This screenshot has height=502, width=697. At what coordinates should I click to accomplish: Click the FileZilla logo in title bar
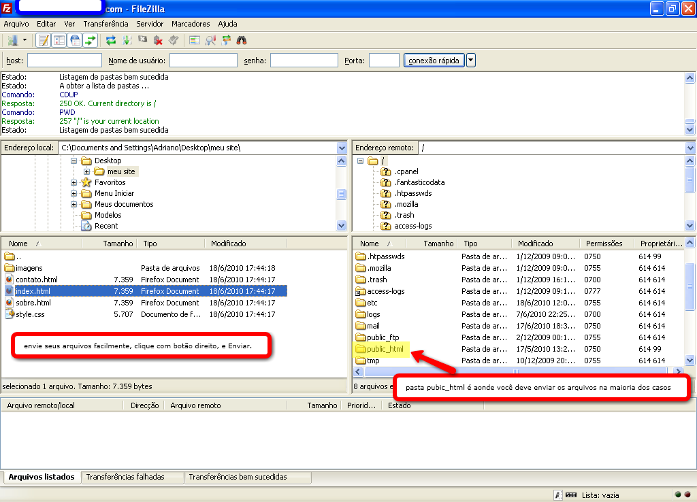tap(7, 8)
